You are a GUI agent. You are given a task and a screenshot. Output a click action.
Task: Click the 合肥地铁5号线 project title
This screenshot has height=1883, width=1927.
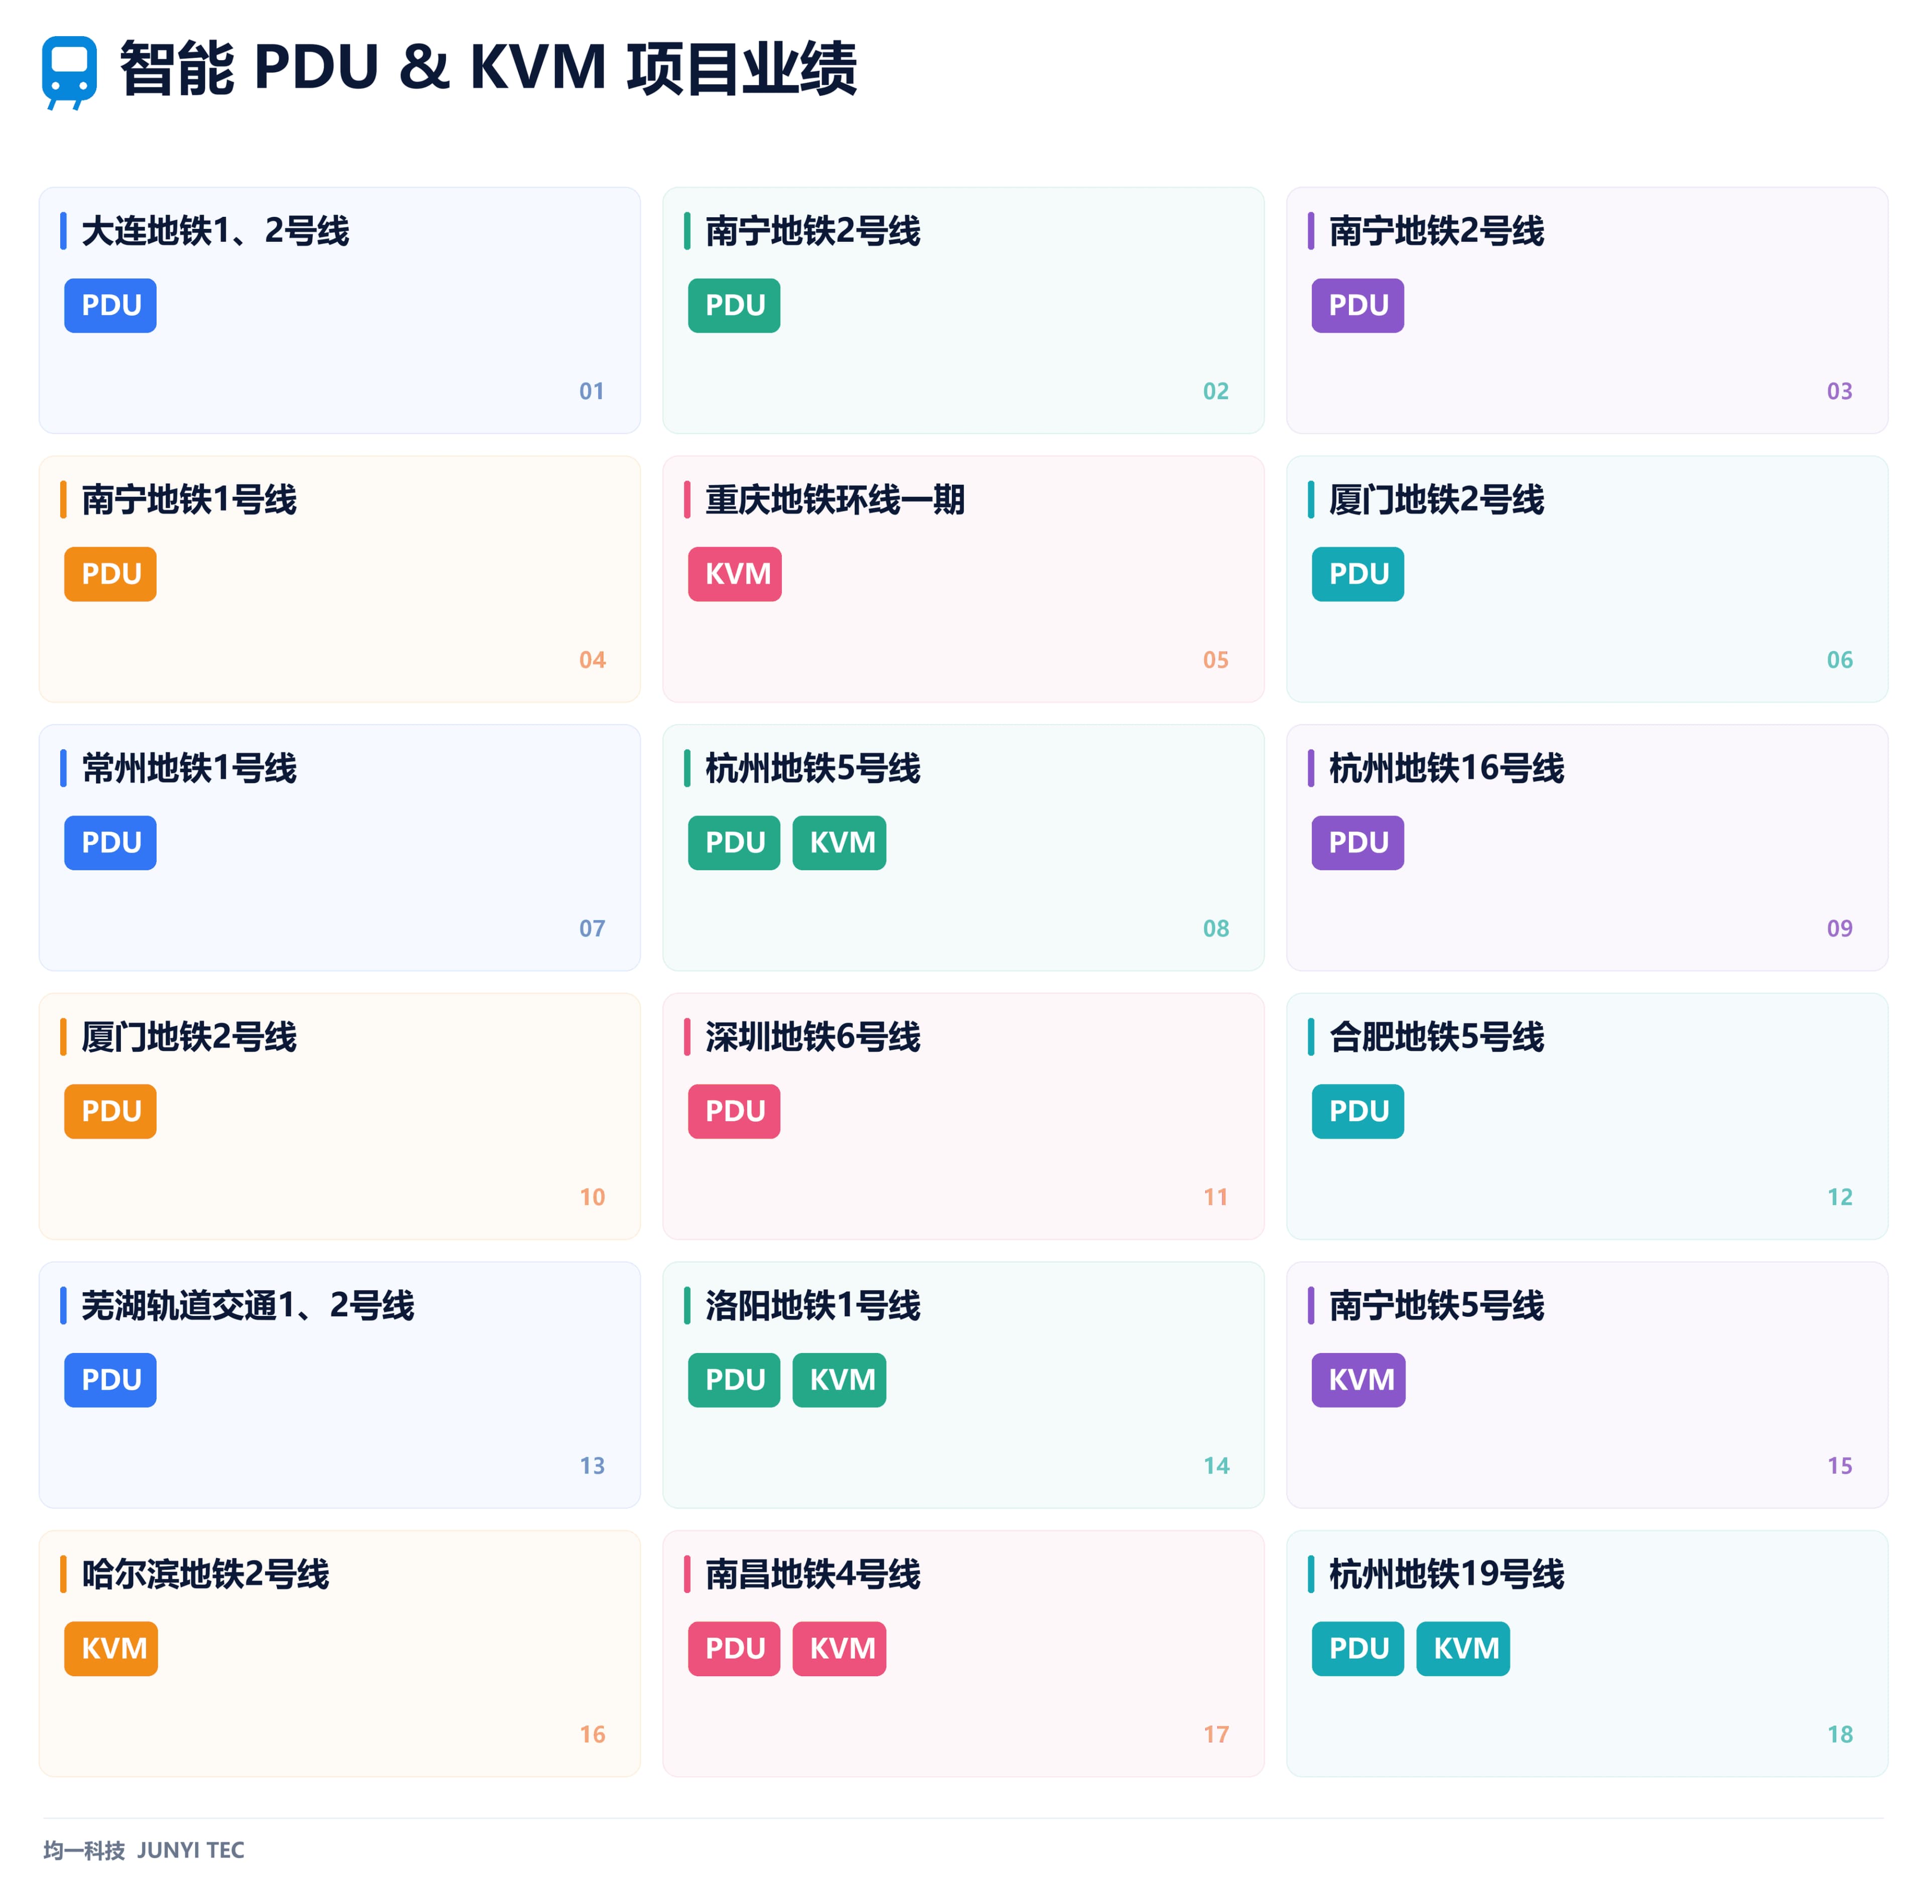coord(1437,1037)
